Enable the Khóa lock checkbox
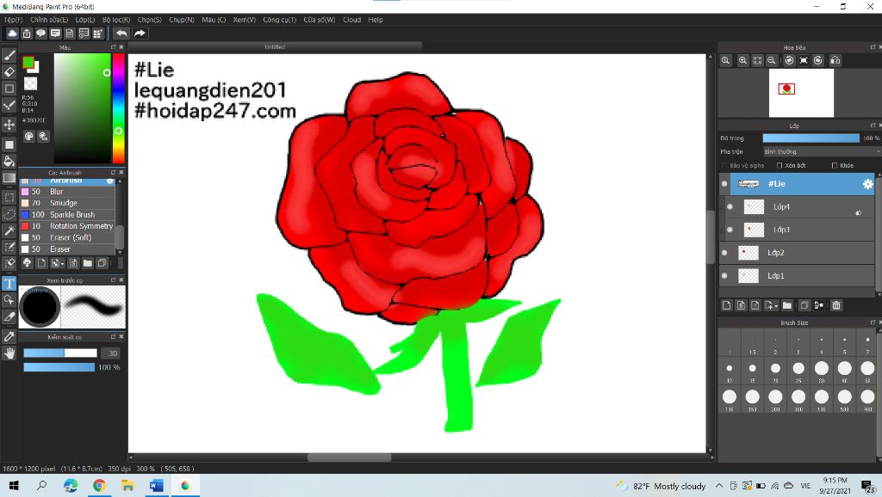This screenshot has height=497, width=882. (x=834, y=166)
